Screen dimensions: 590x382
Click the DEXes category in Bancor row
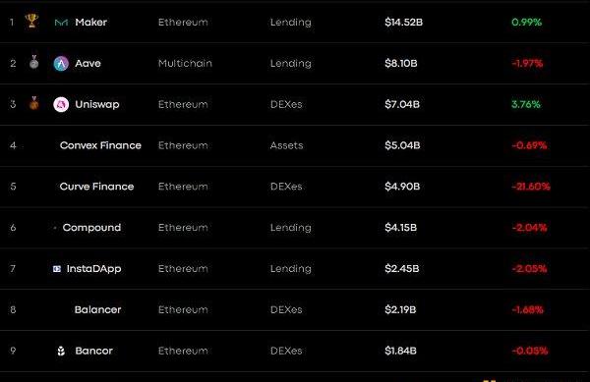tap(286, 351)
